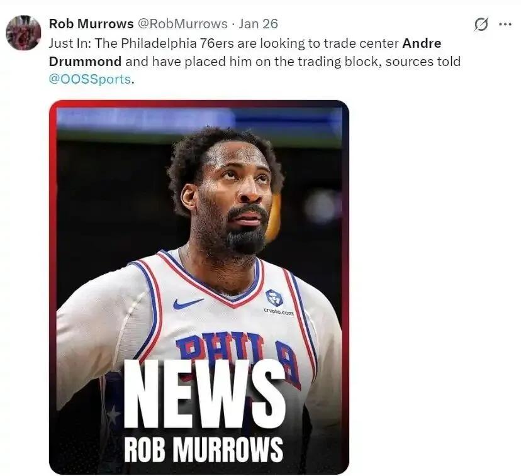Click the bold Andre Drummond name
Viewport: 521px width, 476px height.
click(245, 52)
